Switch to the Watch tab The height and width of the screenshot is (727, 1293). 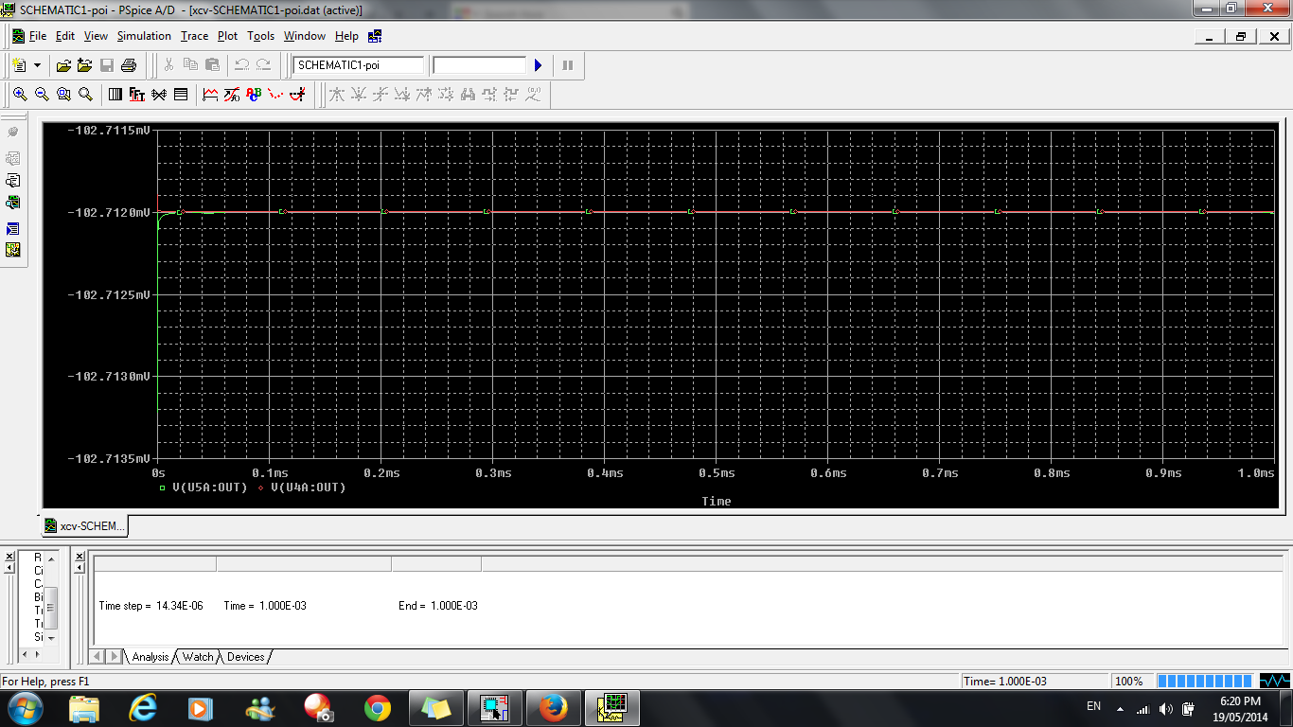(x=198, y=656)
